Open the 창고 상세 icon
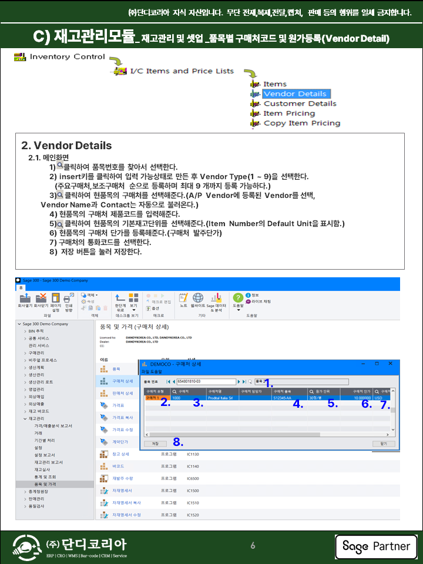The width and height of the screenshot is (423, 564). (104, 454)
